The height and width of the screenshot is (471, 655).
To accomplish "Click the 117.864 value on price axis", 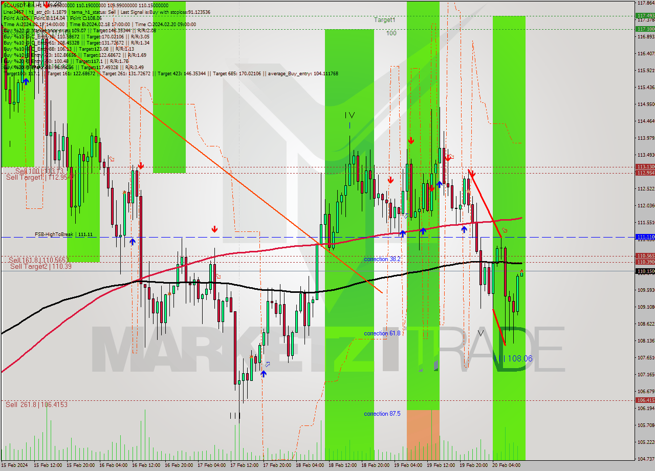I will coord(646,3).
